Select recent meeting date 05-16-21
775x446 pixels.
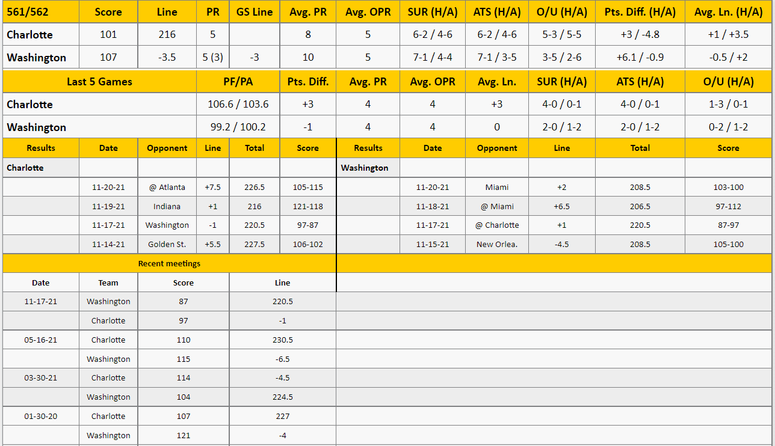coord(41,340)
